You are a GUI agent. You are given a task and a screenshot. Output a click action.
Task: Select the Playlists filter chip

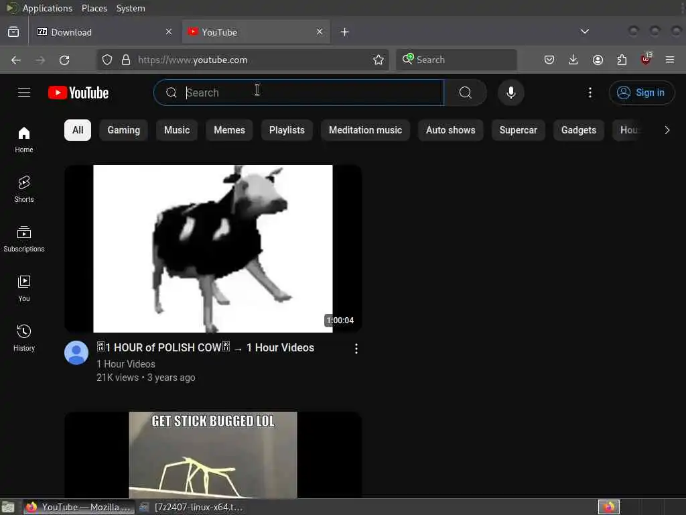[287, 130]
